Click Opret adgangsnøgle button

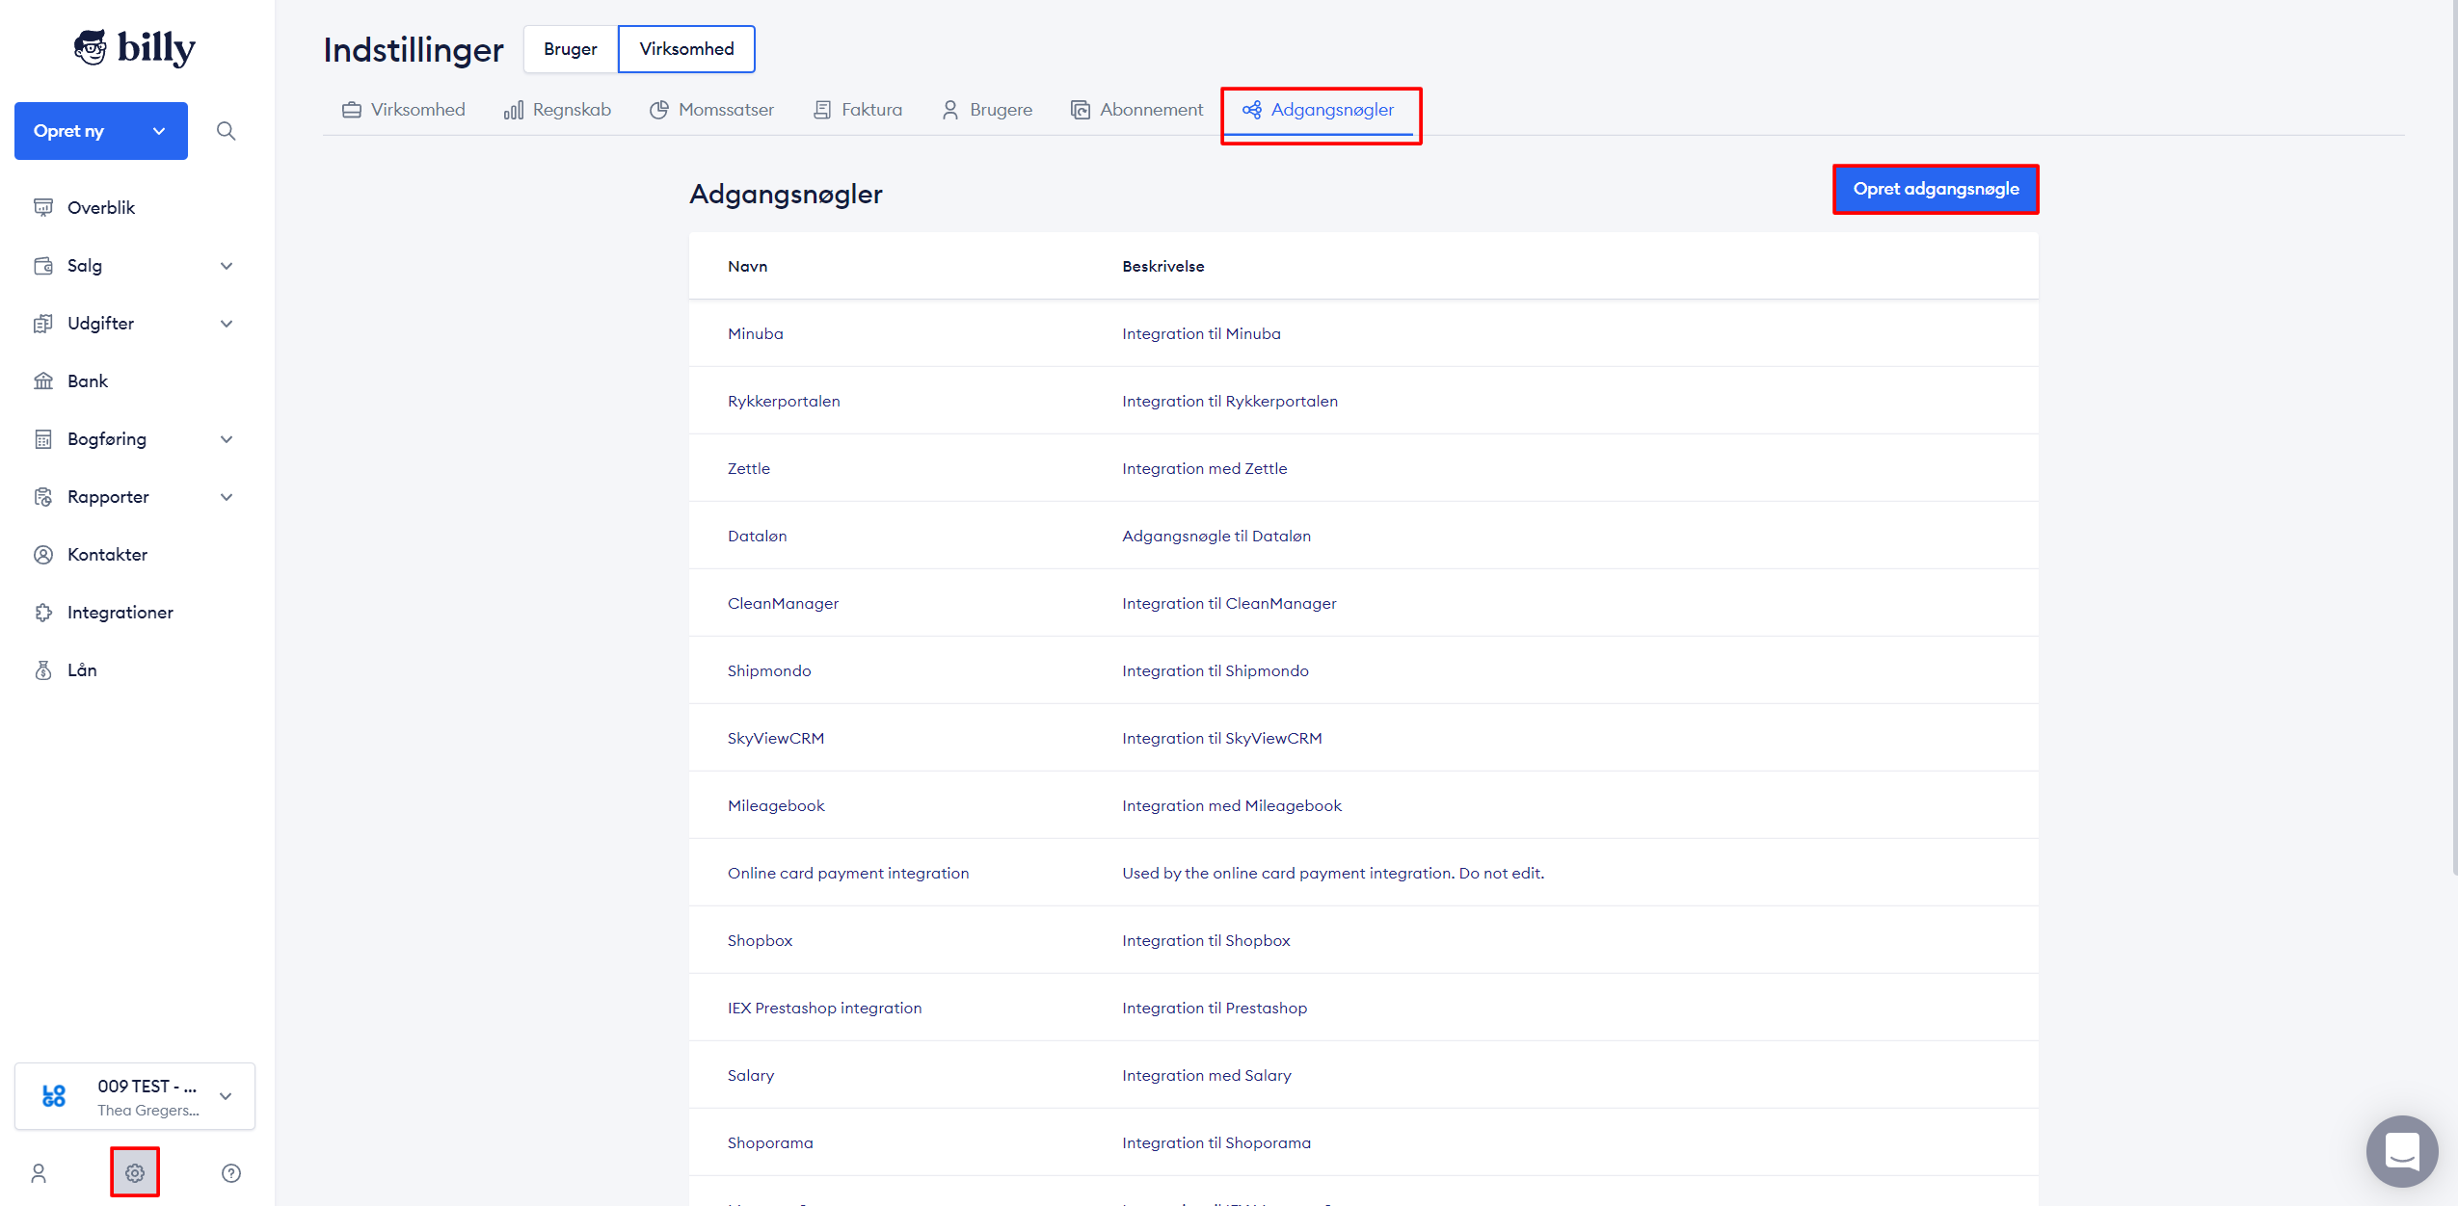pos(1936,189)
